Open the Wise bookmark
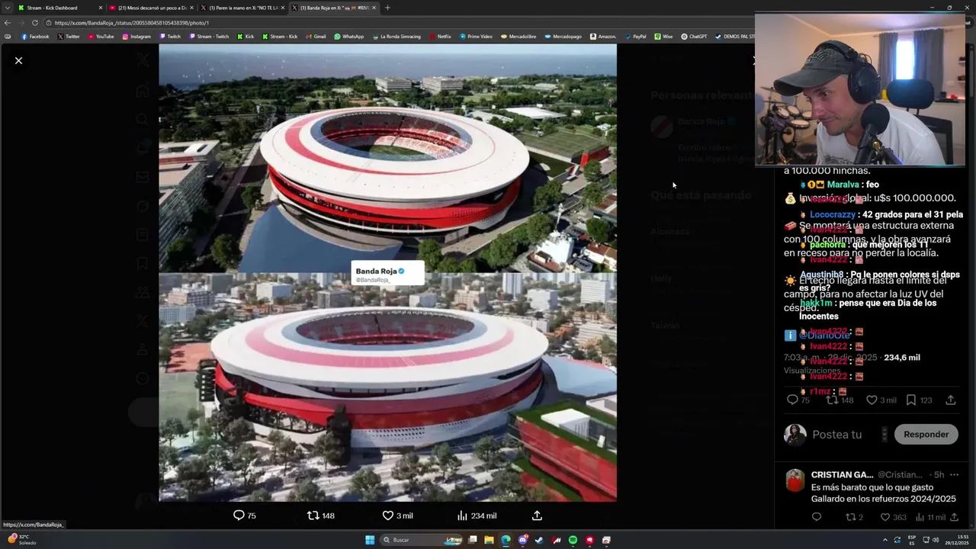Image resolution: width=976 pixels, height=549 pixels. pos(663,37)
